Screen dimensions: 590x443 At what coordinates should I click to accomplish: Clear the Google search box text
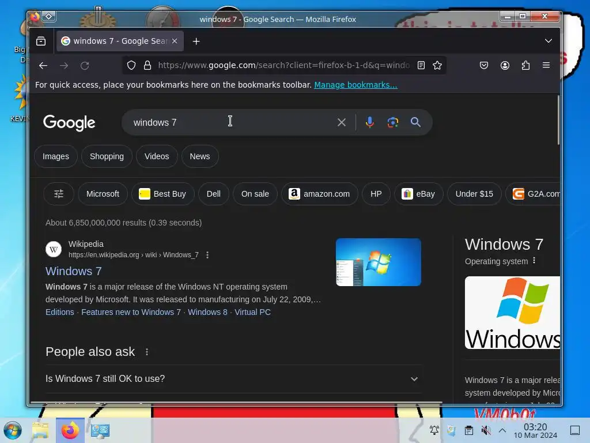pos(341,122)
